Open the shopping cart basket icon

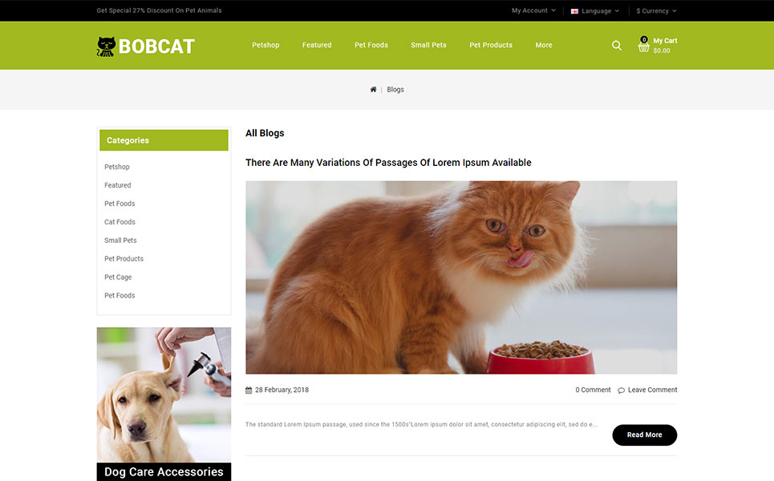point(643,45)
